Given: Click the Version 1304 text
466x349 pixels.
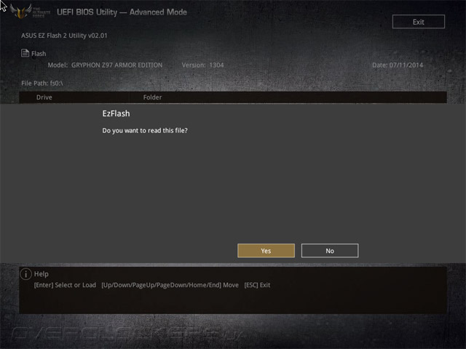Looking at the screenshot, I should coord(202,65).
